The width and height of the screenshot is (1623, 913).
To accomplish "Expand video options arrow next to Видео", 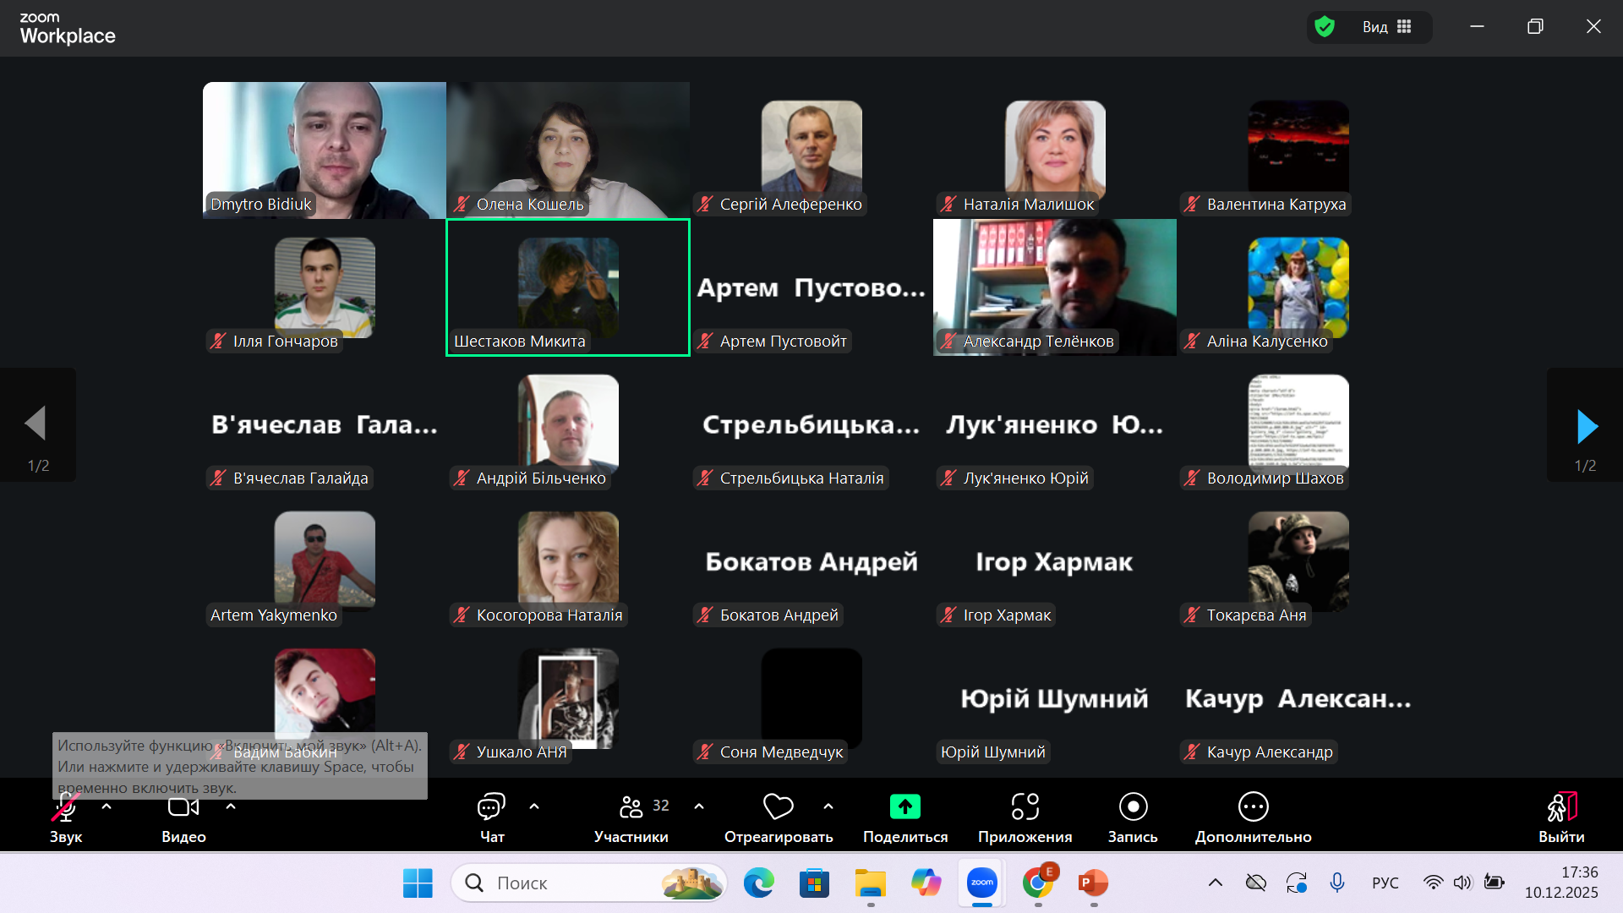I will (x=231, y=806).
